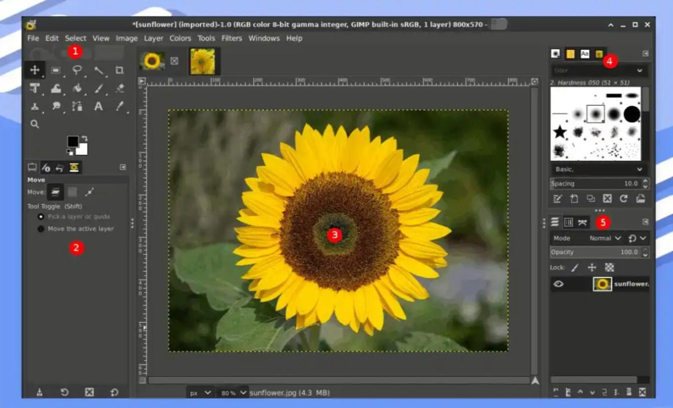Activate the Zoom magnifier tool
The width and height of the screenshot is (673, 408).
(x=35, y=124)
